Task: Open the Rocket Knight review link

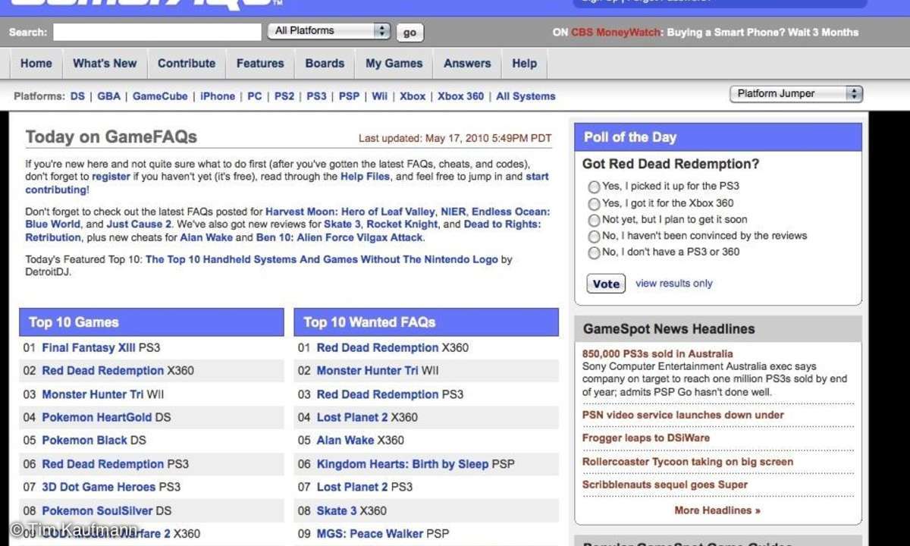Action: click(x=403, y=224)
